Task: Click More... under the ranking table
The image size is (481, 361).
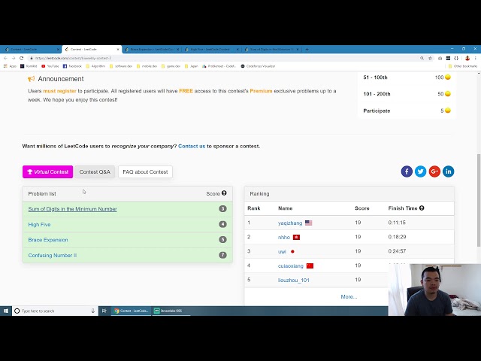Action: click(x=349, y=297)
